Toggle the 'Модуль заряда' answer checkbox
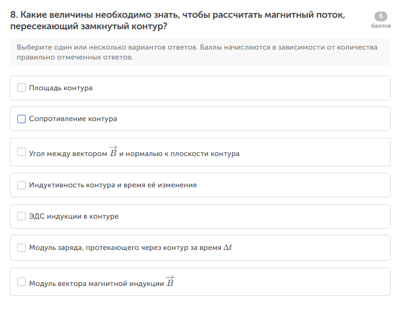 21,247
